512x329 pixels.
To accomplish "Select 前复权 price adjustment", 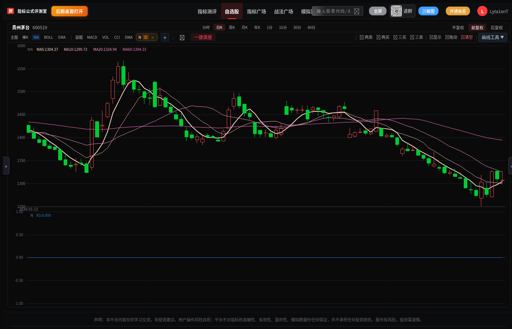I will (477, 28).
